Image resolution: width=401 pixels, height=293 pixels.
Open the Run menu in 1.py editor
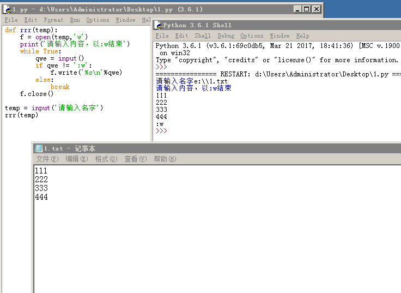[75, 20]
